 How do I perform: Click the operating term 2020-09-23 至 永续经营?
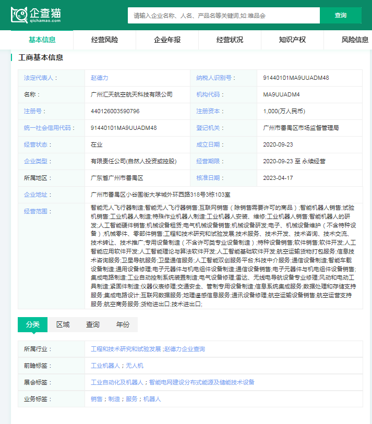pyautogui.click(x=294, y=162)
